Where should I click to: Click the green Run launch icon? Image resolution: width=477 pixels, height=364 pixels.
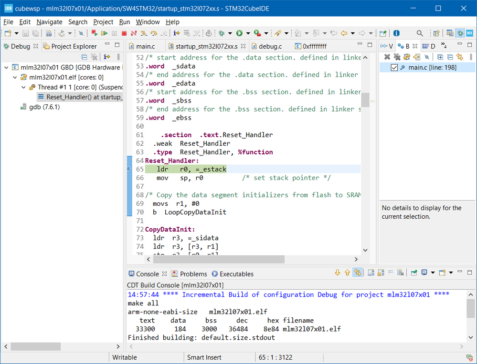(239, 33)
